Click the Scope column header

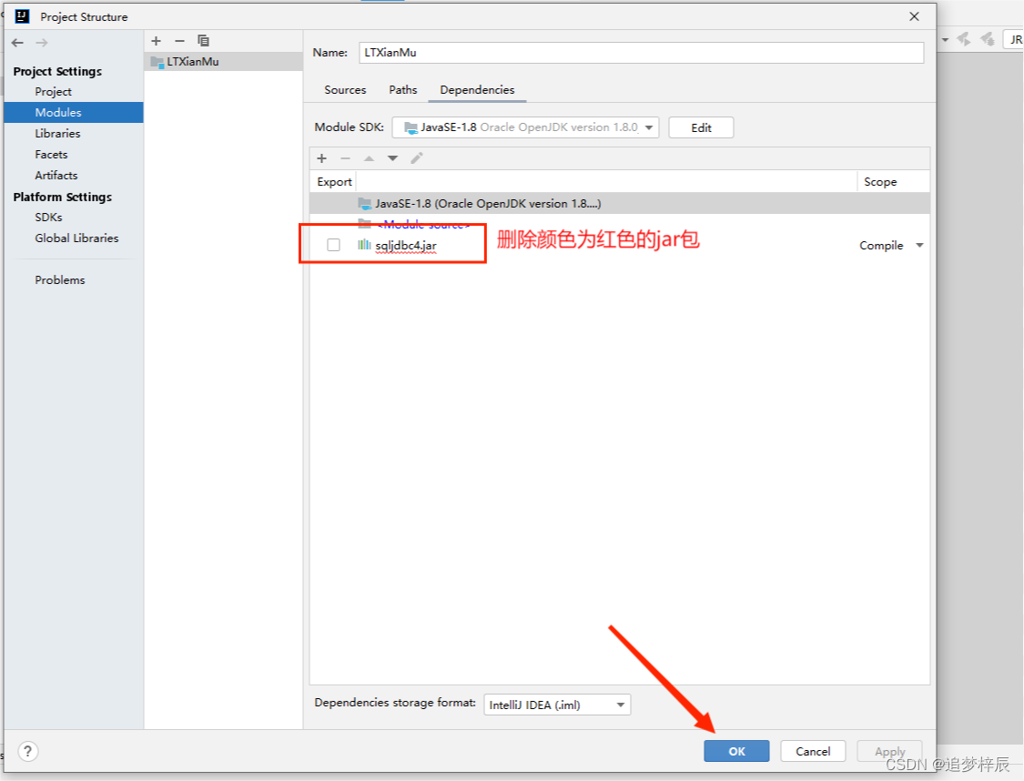coord(880,181)
